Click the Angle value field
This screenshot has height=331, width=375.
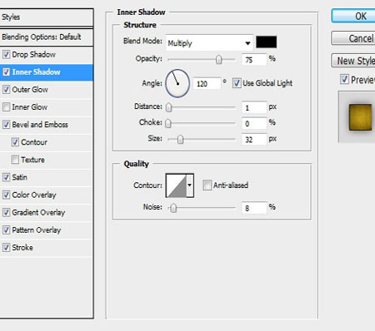point(207,83)
